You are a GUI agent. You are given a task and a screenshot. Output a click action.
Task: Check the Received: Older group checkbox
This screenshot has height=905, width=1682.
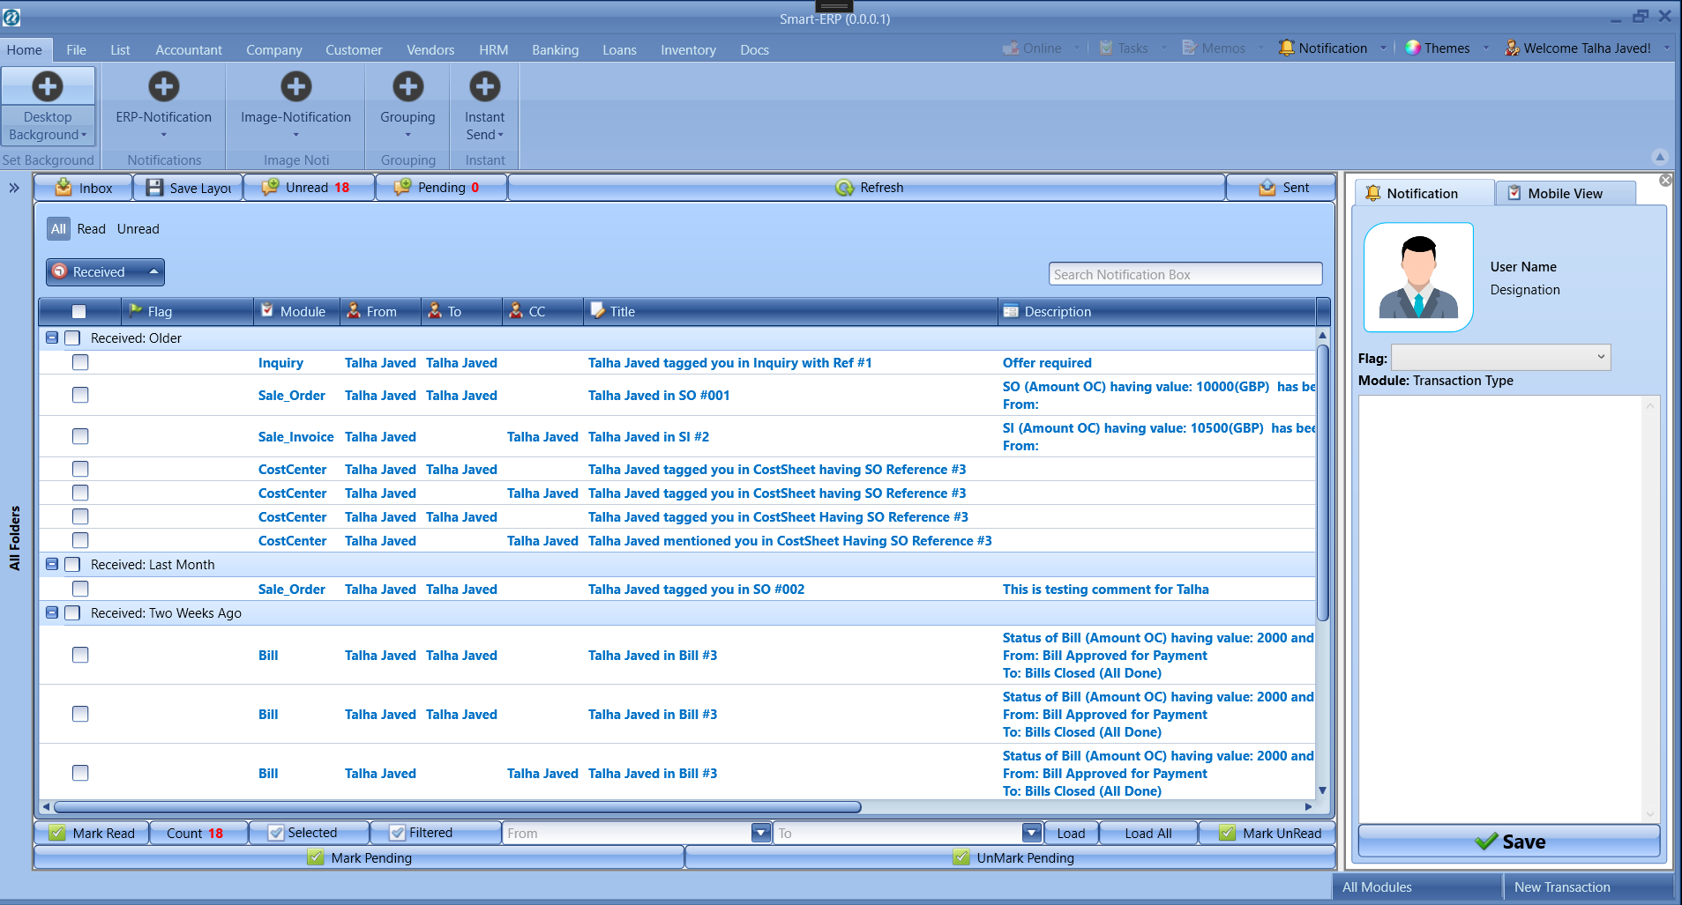(72, 338)
